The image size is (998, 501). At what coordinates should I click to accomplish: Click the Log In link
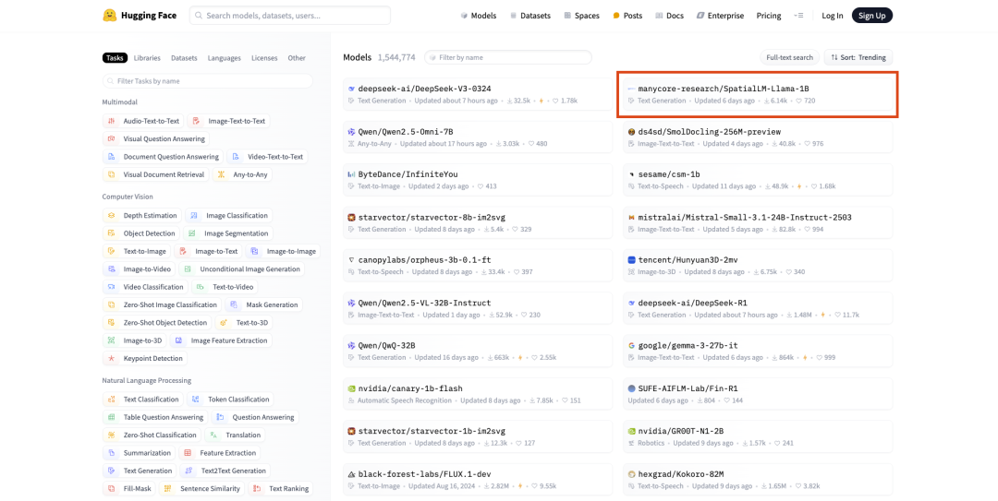(x=832, y=16)
